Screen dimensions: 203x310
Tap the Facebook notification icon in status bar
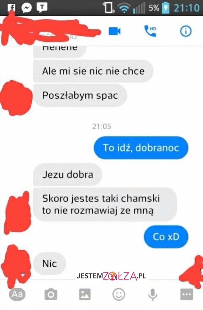11,8
